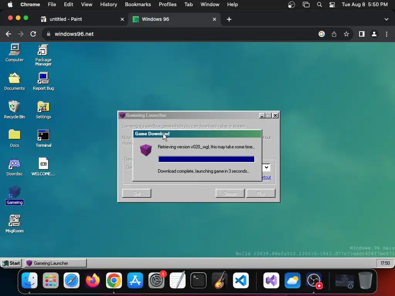Open Finder from the Dock
The height and width of the screenshot is (296, 395).
[x=29, y=280]
